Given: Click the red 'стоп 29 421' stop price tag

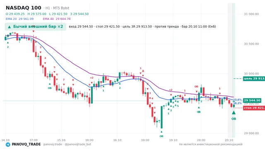Looking at the screenshot, I should 254,108.
